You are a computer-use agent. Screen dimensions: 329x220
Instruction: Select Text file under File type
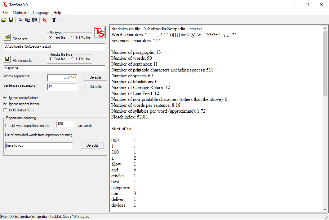click(57, 37)
